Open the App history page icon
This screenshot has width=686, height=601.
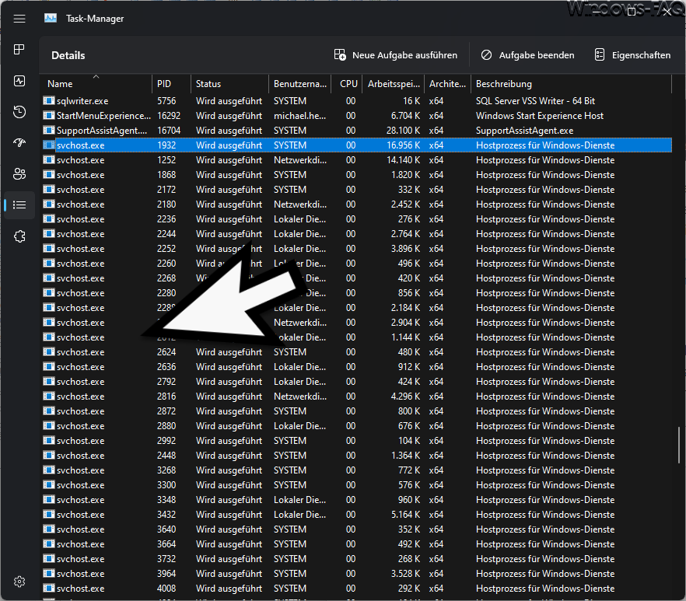(x=19, y=112)
